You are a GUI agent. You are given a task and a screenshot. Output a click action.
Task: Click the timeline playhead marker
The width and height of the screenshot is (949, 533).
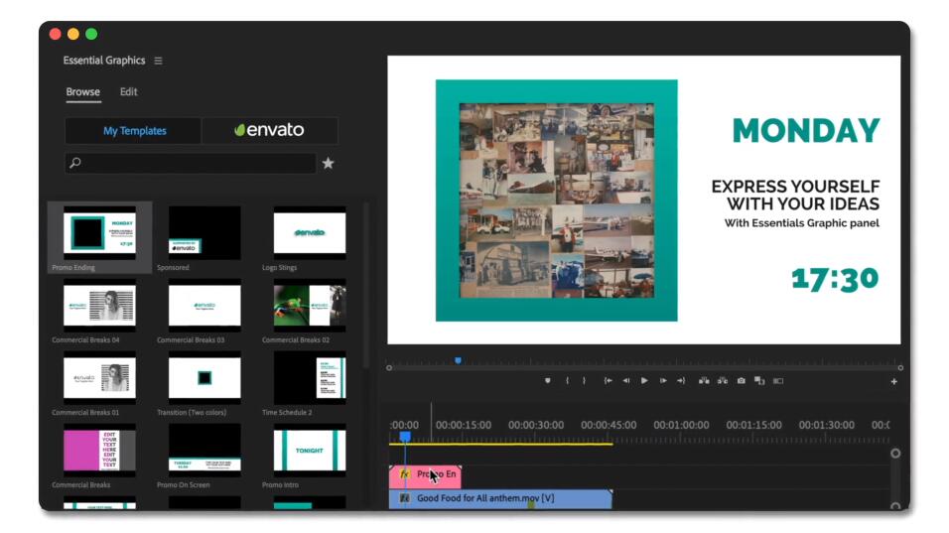404,436
